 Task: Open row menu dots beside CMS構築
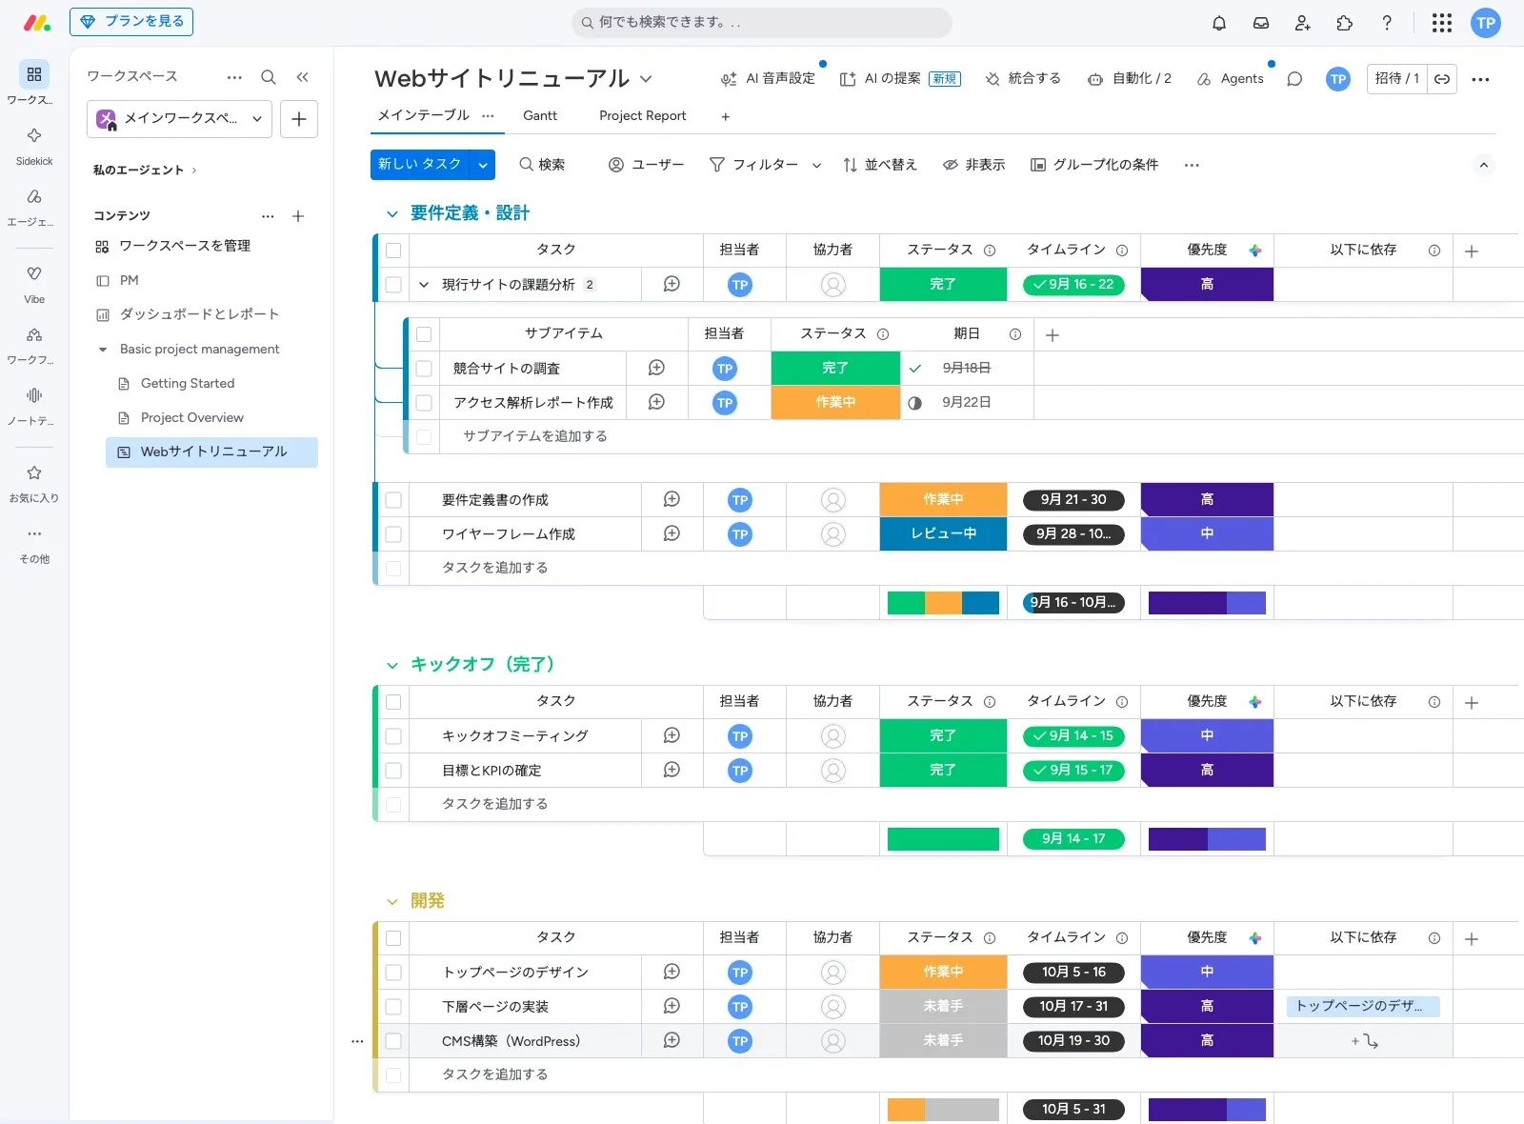[357, 1041]
